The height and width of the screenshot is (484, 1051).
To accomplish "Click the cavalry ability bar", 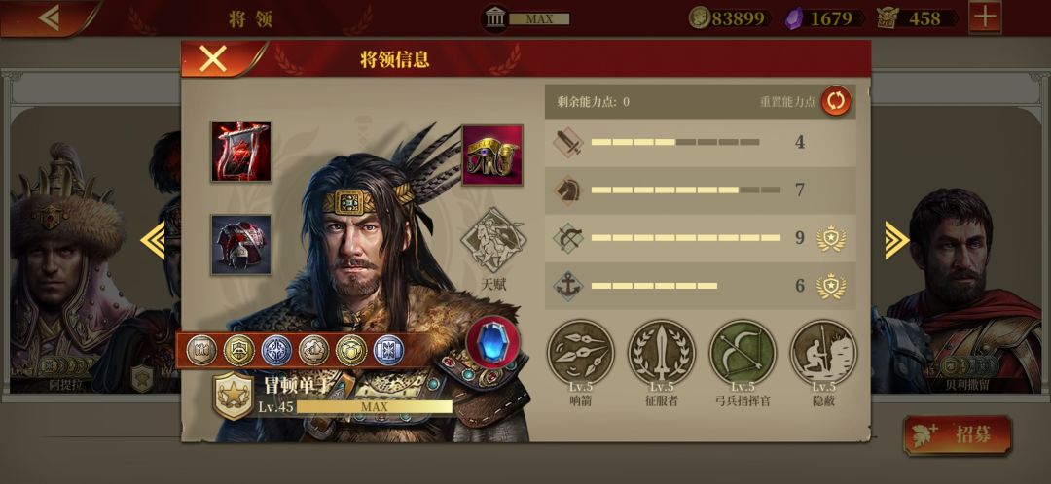I will 700,190.
